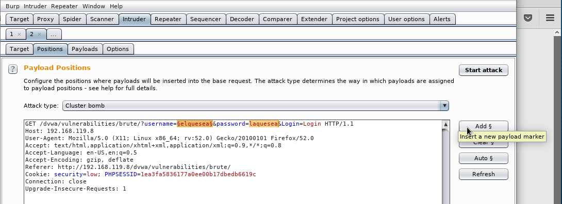Click the Referer header line
Image resolution: width=562 pixels, height=204 pixels.
pos(128,167)
